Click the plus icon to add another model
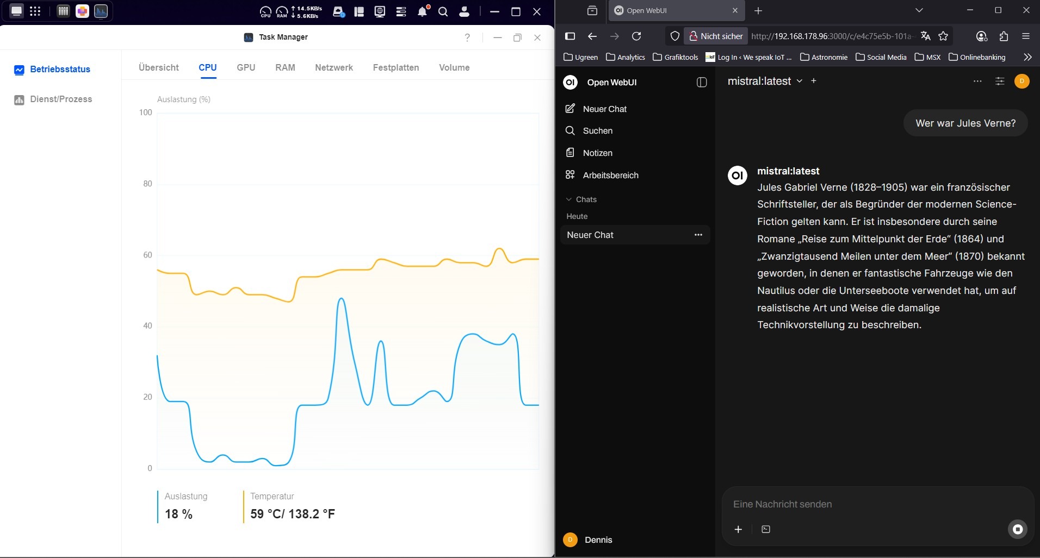Viewport: 1040px width, 558px height. pyautogui.click(x=814, y=81)
